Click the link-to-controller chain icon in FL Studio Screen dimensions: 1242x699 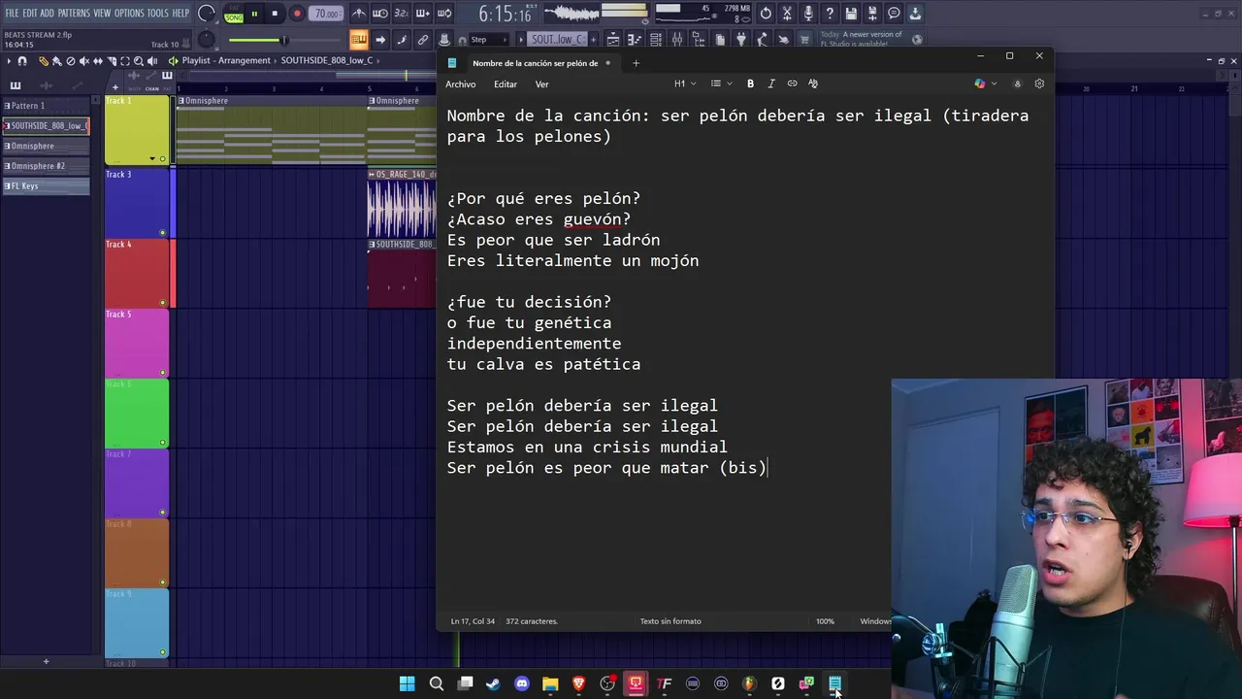click(423, 40)
